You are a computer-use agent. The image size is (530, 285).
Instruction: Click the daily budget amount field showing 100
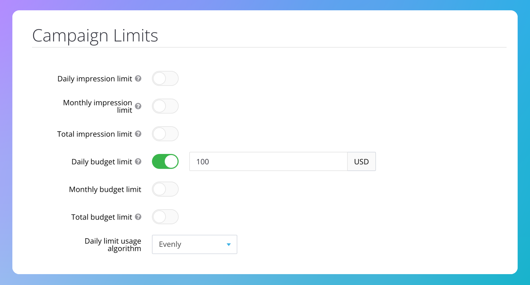pos(268,162)
